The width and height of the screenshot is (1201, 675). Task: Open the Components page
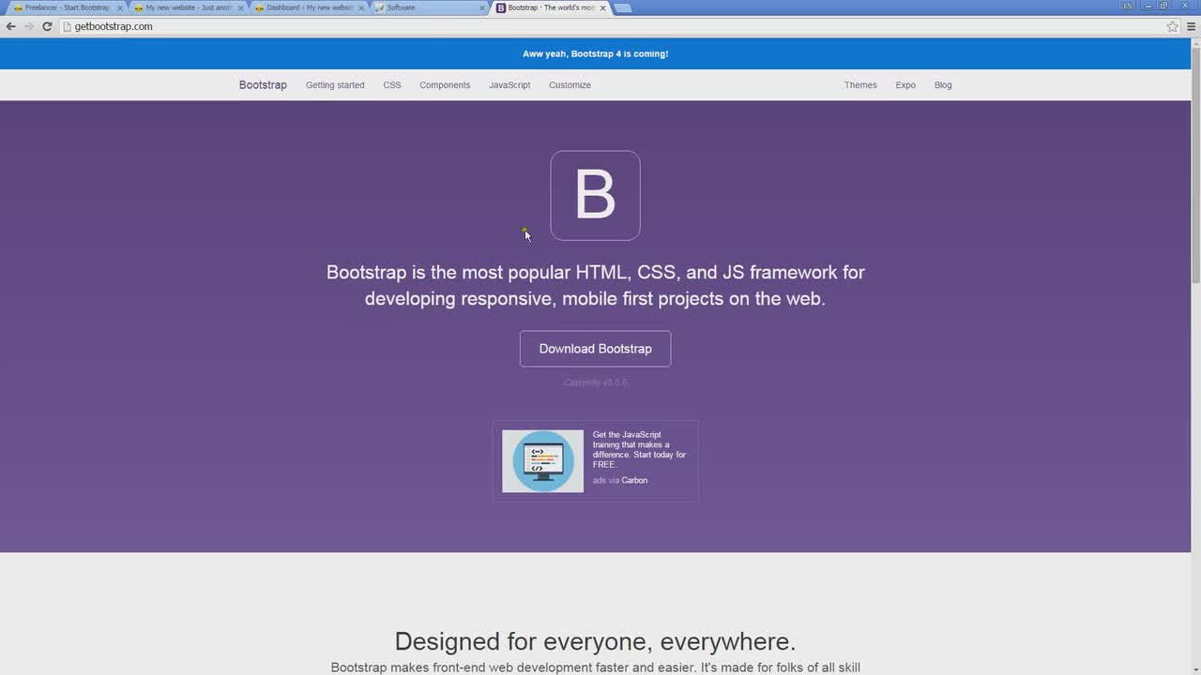(445, 85)
